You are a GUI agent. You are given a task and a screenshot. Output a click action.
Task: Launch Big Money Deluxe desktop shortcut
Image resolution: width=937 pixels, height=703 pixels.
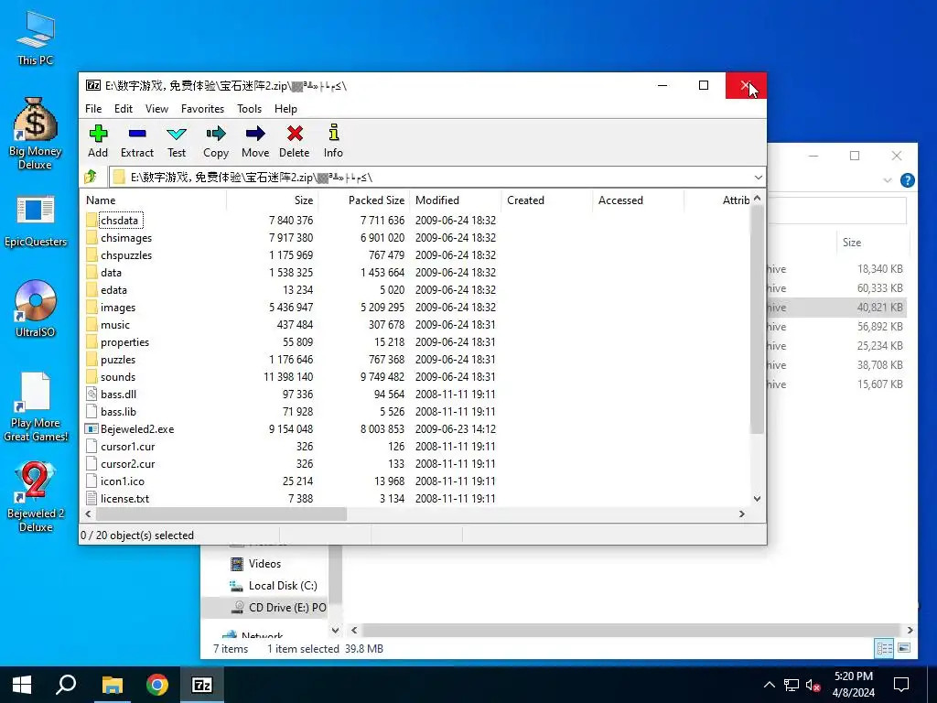(x=36, y=134)
